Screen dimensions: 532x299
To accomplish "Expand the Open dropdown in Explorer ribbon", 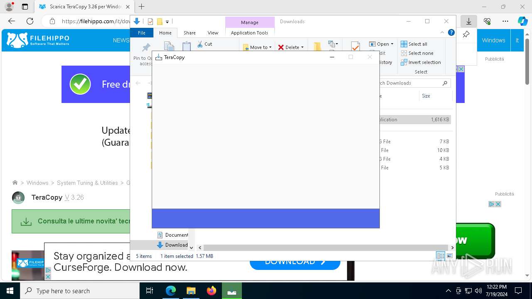I will coord(392,44).
